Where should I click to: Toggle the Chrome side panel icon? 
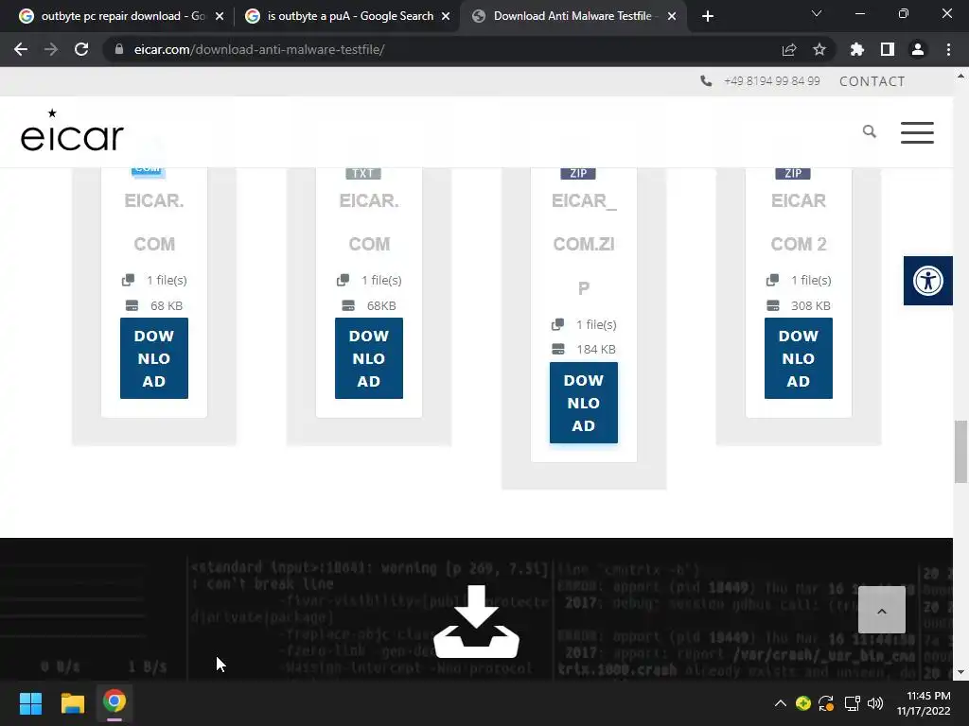[x=888, y=49]
